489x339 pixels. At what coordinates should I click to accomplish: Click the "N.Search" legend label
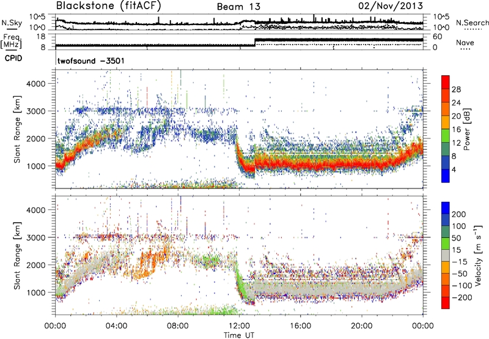[x=472, y=23]
